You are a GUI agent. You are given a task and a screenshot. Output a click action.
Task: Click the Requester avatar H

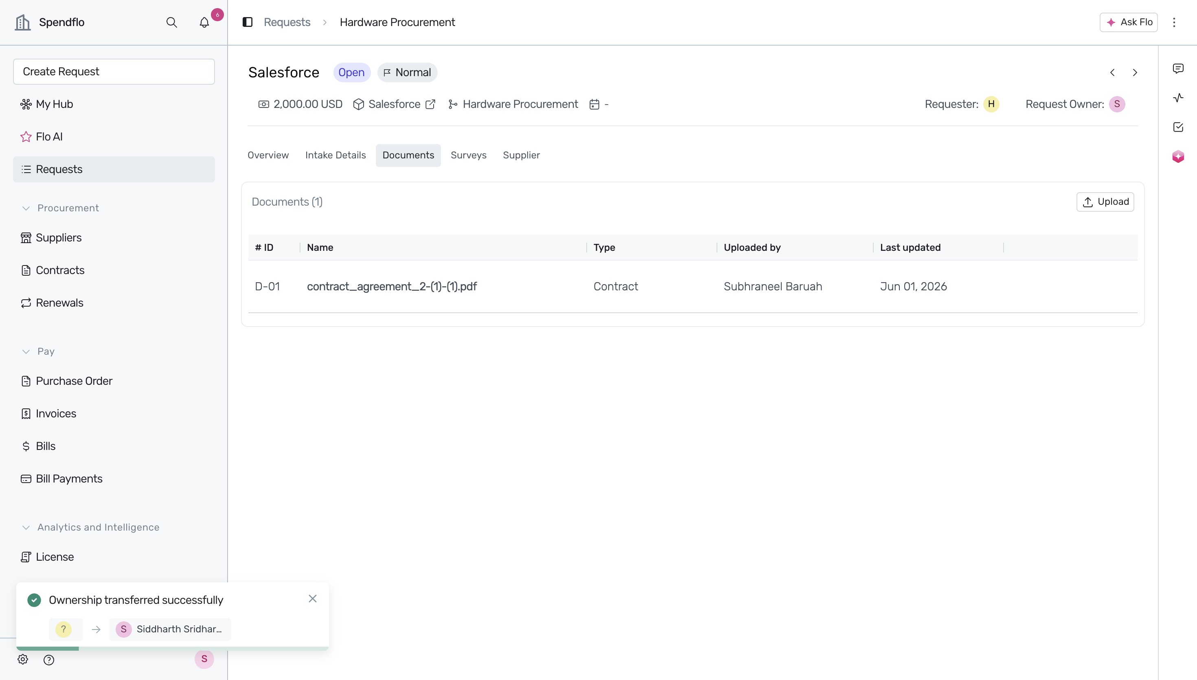click(x=991, y=104)
